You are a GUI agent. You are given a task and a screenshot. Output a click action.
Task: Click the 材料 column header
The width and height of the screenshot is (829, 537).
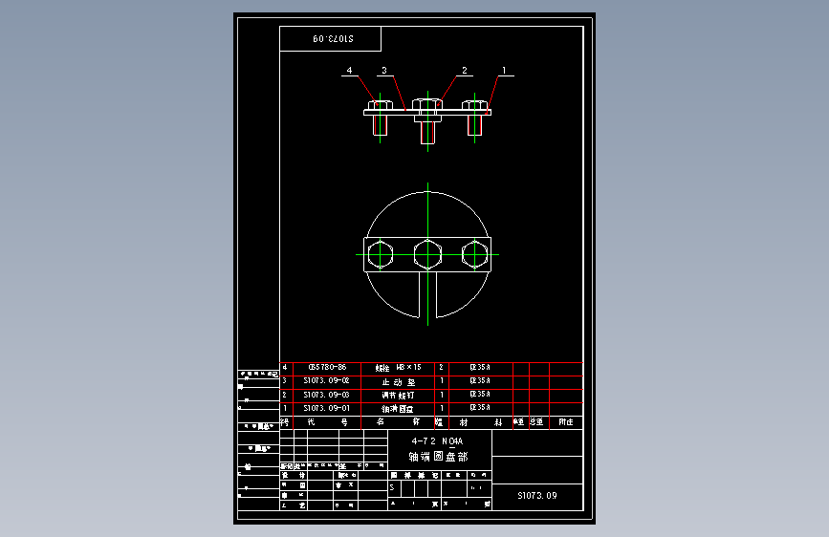(x=480, y=421)
